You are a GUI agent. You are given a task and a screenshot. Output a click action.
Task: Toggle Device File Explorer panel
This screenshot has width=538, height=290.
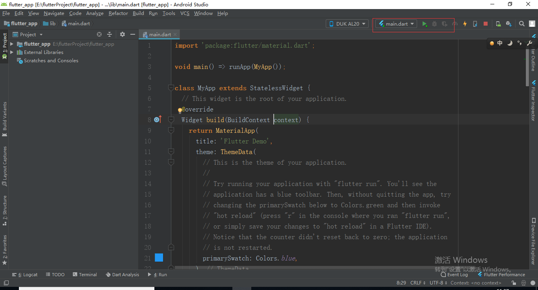click(x=534, y=241)
